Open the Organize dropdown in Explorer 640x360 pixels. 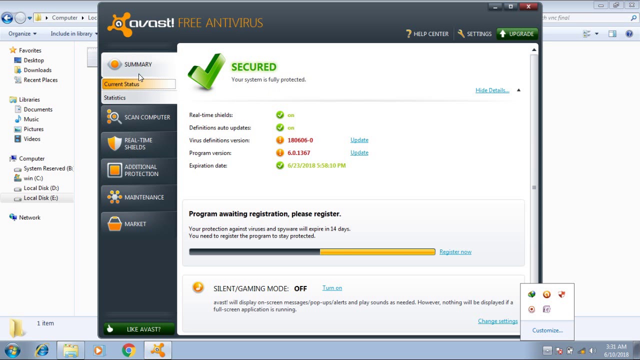coord(22,33)
